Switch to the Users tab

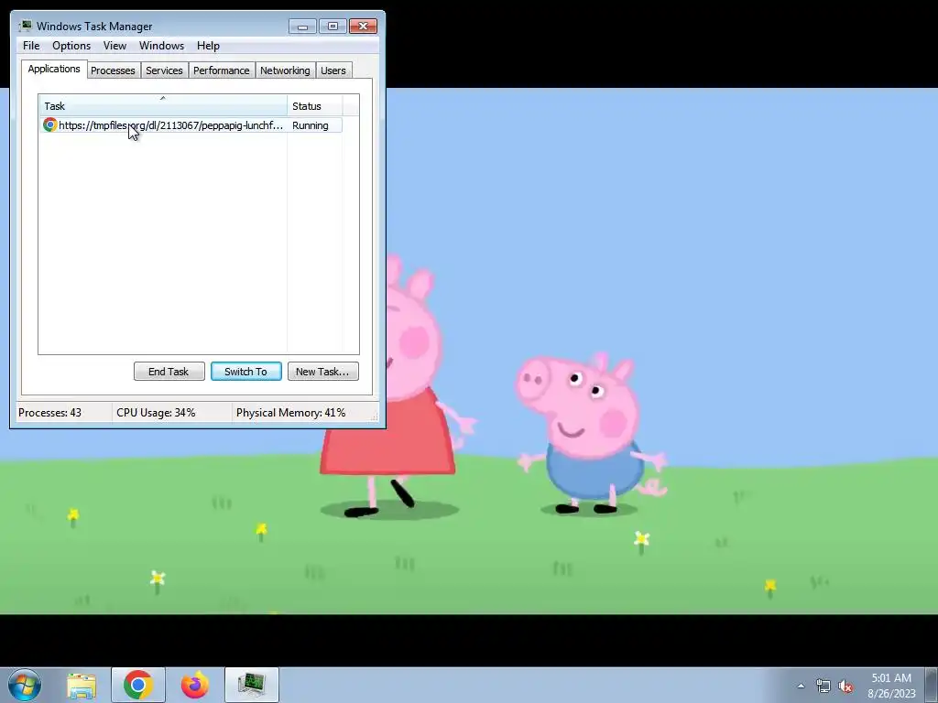click(x=333, y=70)
